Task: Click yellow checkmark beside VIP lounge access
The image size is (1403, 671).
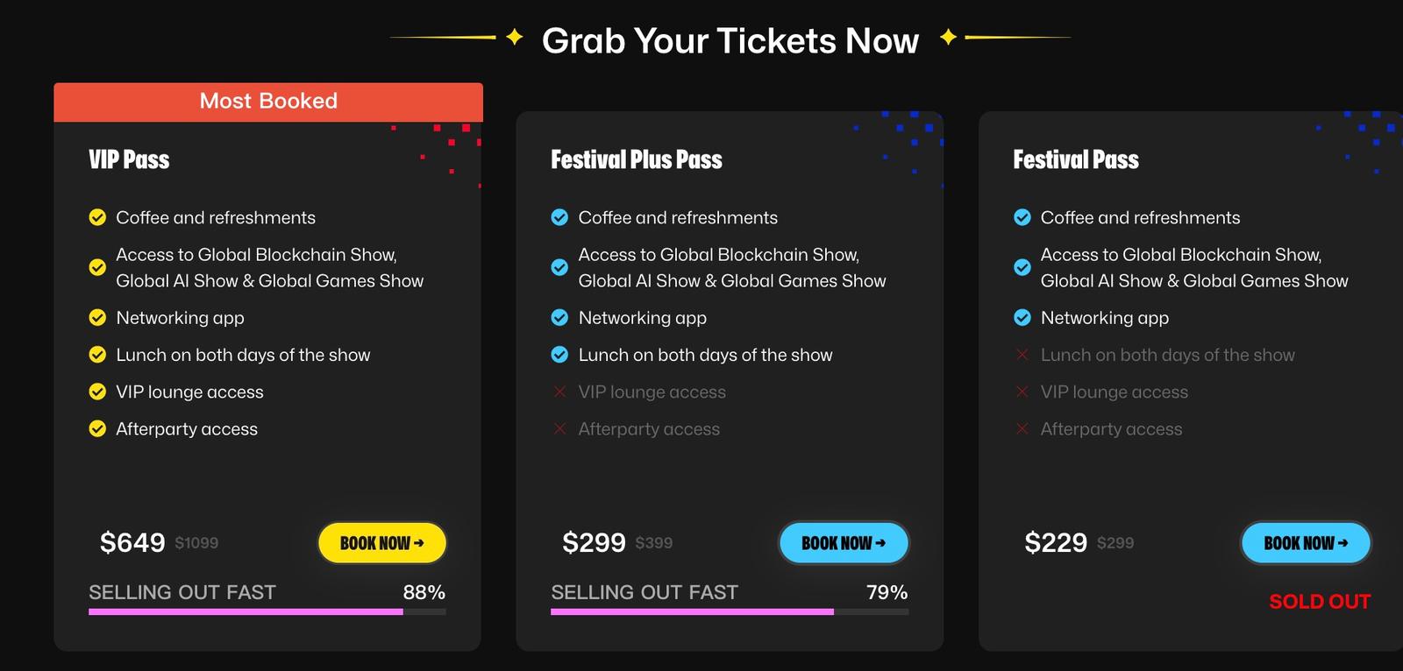Action: [97, 392]
